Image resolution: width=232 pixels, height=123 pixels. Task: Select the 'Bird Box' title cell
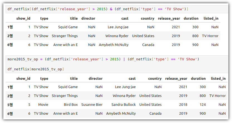pyautogui.click(x=71, y=105)
